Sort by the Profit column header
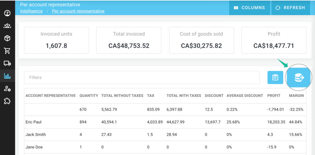The image size is (315, 155). 274,96
